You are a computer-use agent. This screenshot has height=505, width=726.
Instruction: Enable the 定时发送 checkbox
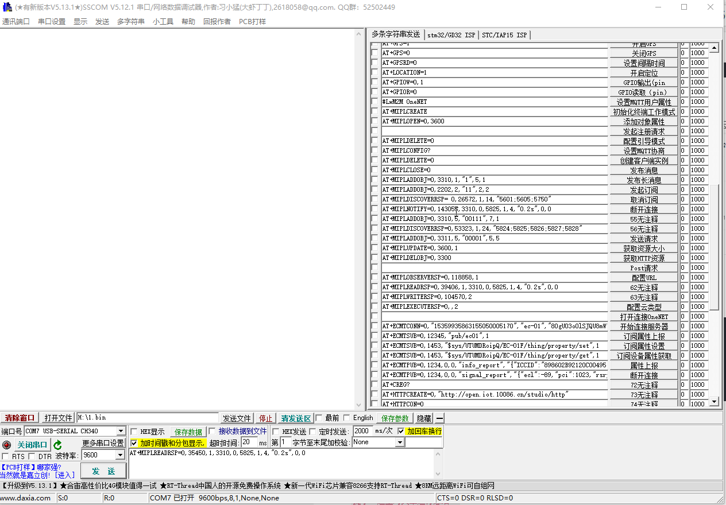[x=312, y=432]
